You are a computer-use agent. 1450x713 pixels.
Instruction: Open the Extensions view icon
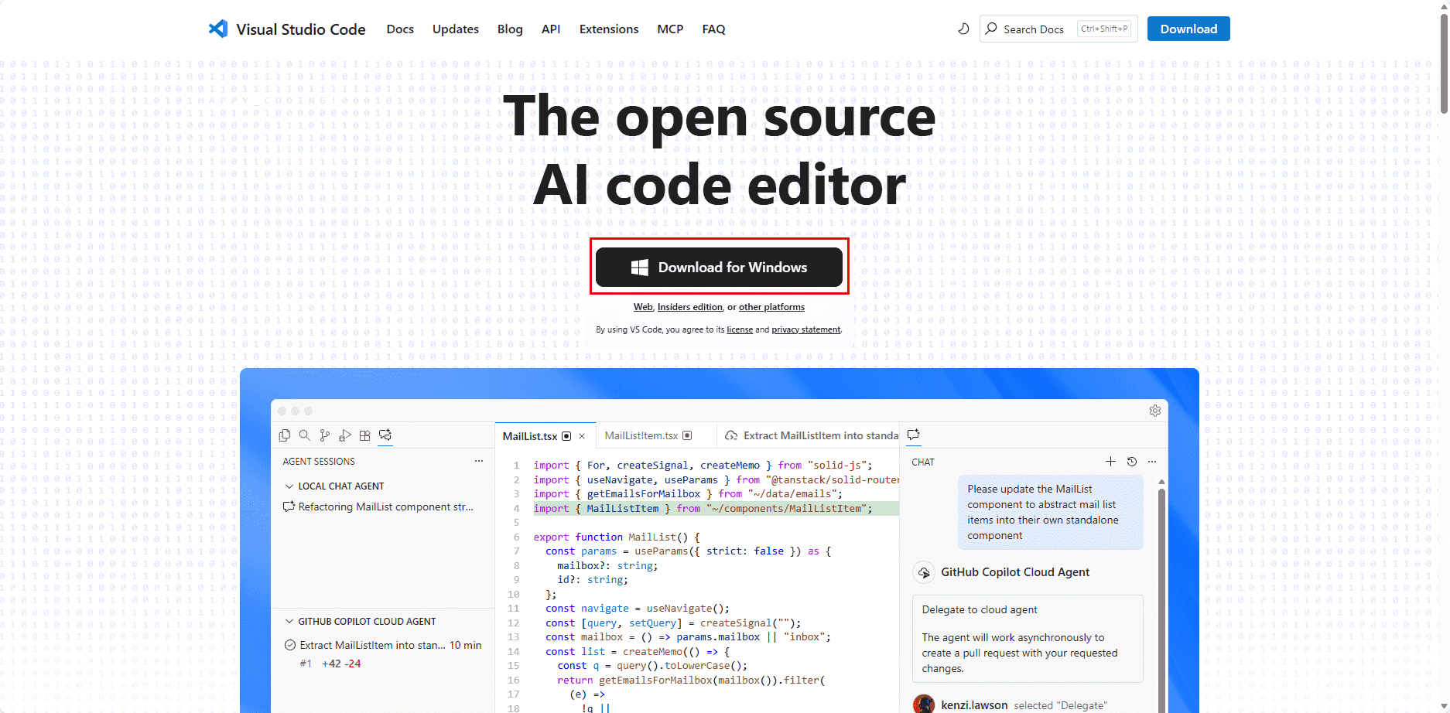pyautogui.click(x=364, y=435)
